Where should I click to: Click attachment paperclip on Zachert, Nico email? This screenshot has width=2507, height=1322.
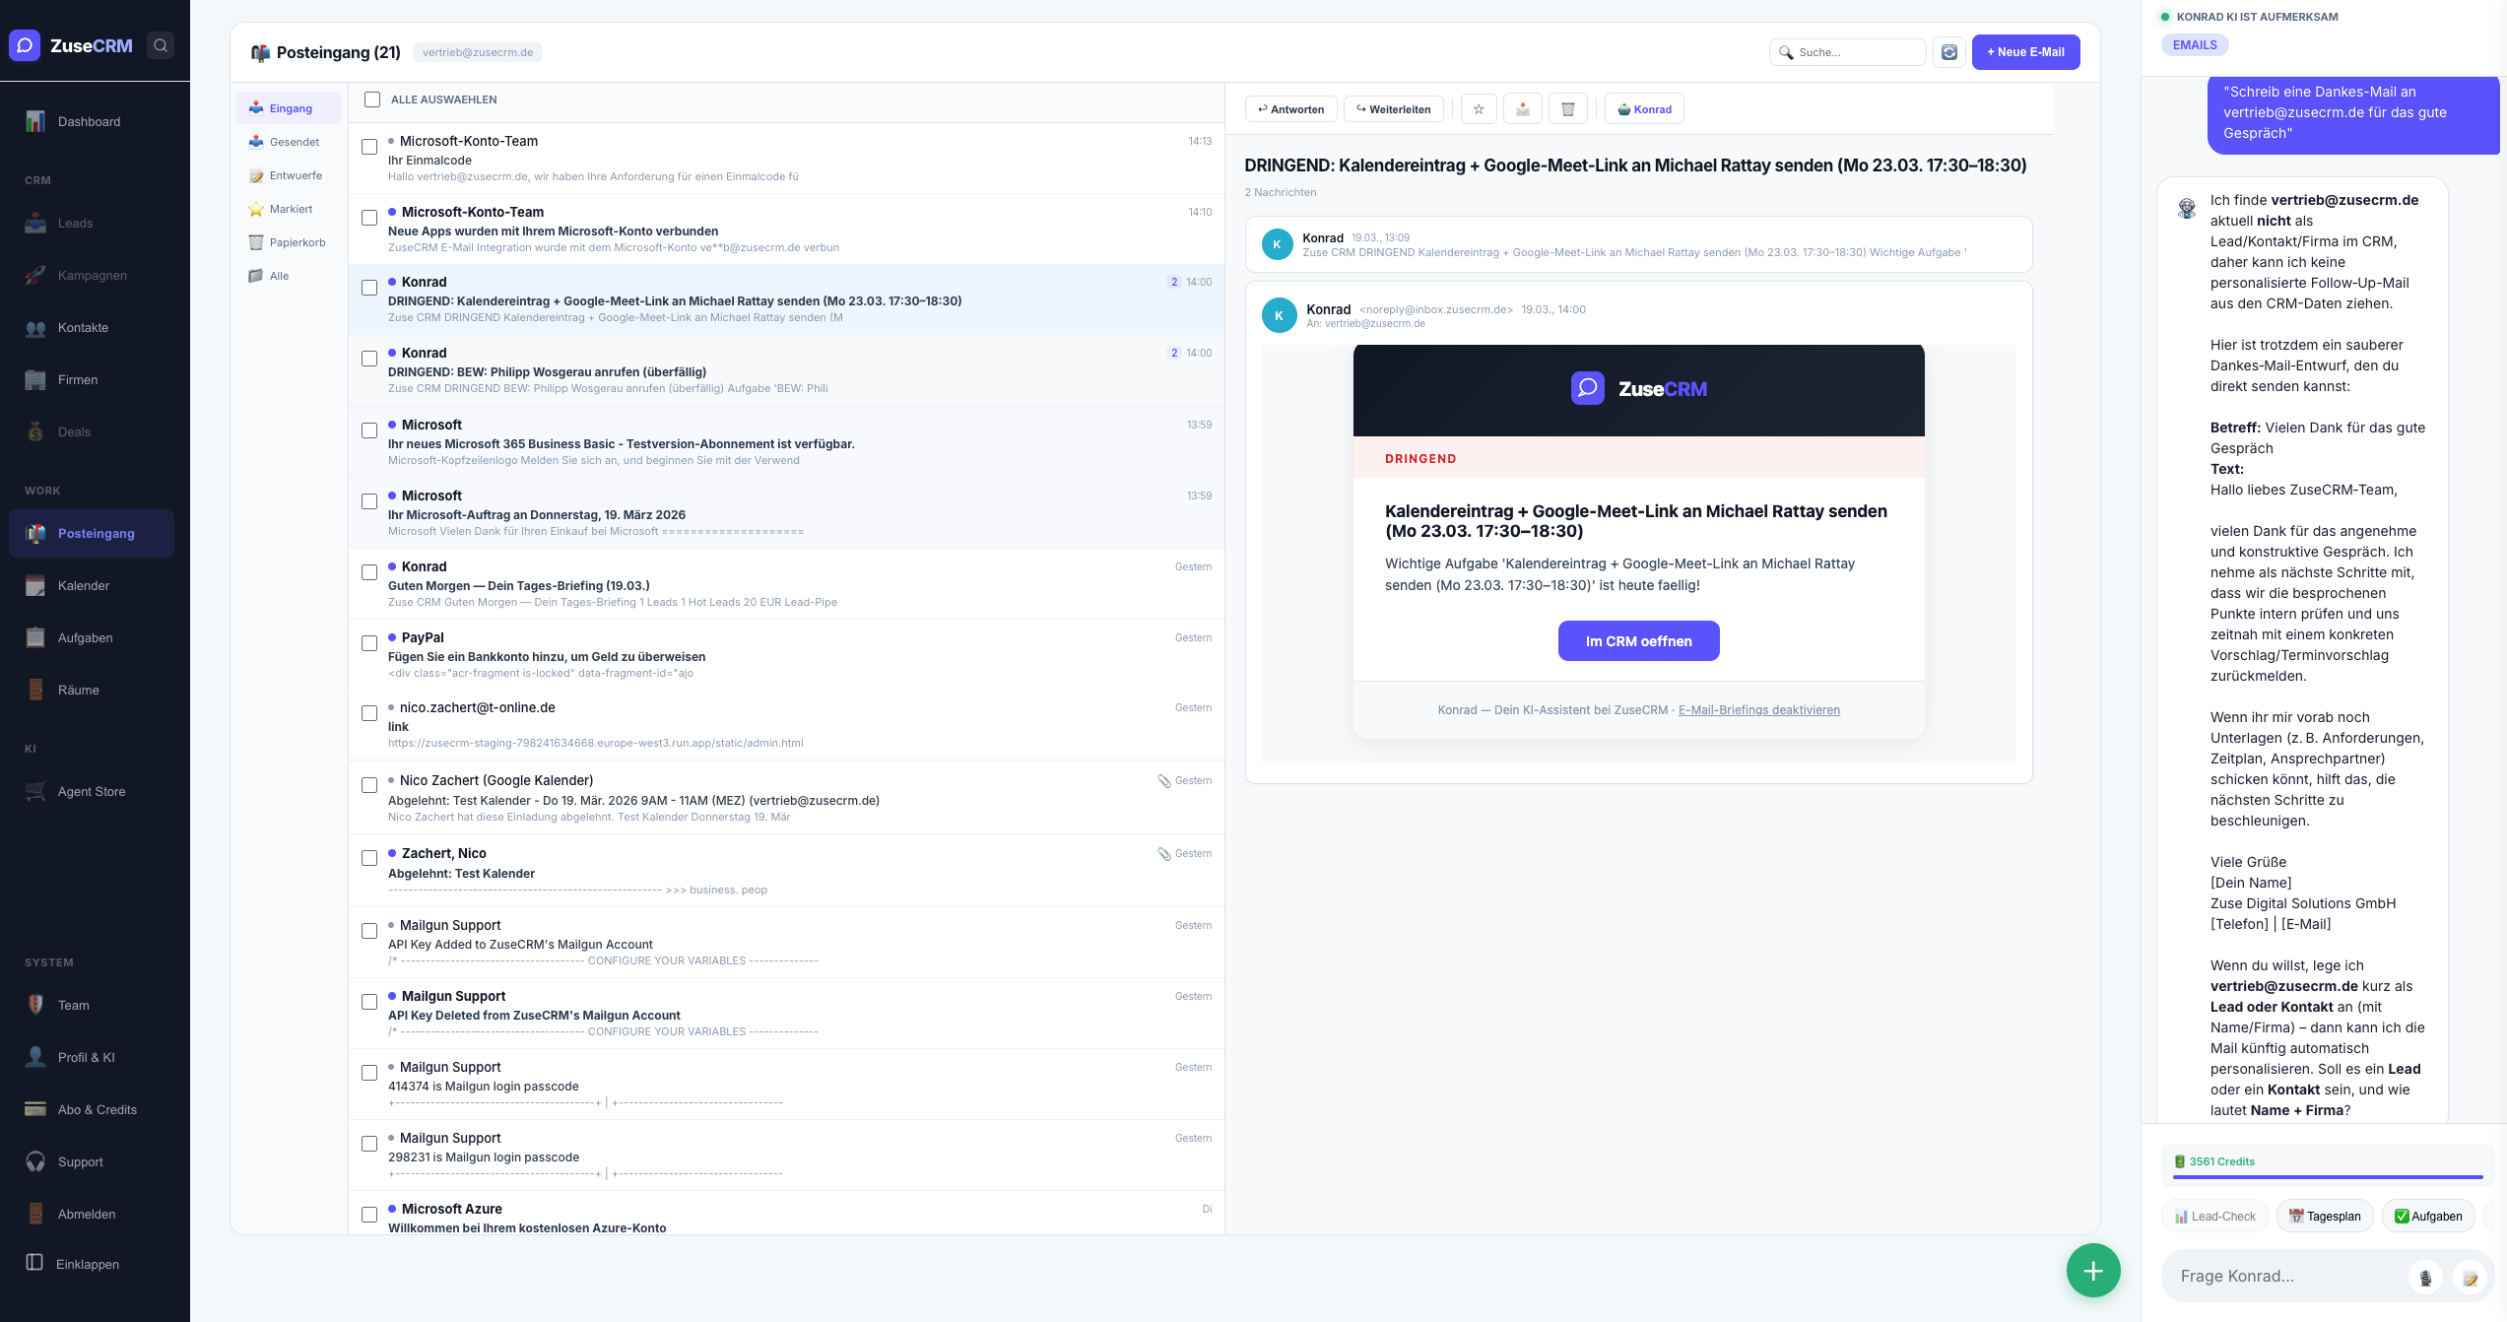pyautogui.click(x=1163, y=854)
